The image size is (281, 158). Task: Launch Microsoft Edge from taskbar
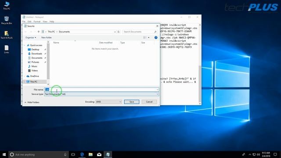click(82, 154)
